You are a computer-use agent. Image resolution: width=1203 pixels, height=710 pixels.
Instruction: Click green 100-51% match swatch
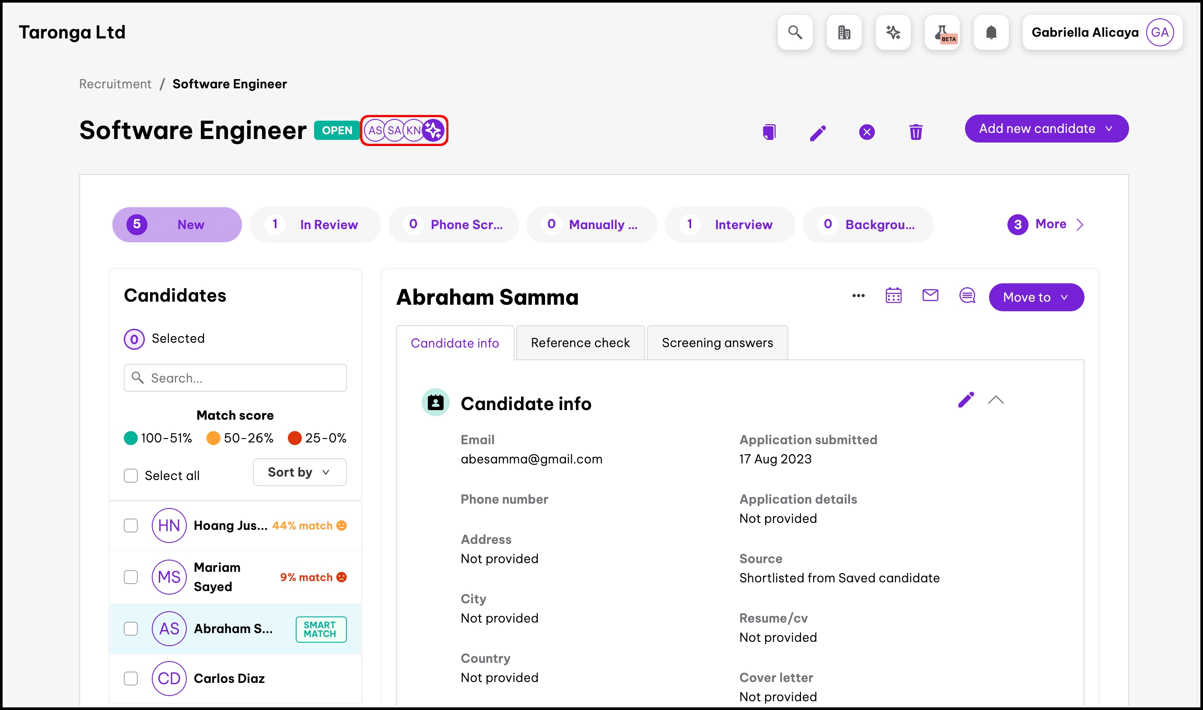(130, 438)
